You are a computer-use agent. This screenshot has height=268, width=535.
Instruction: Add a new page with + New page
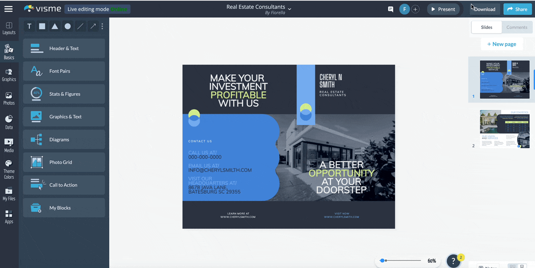[x=502, y=44]
